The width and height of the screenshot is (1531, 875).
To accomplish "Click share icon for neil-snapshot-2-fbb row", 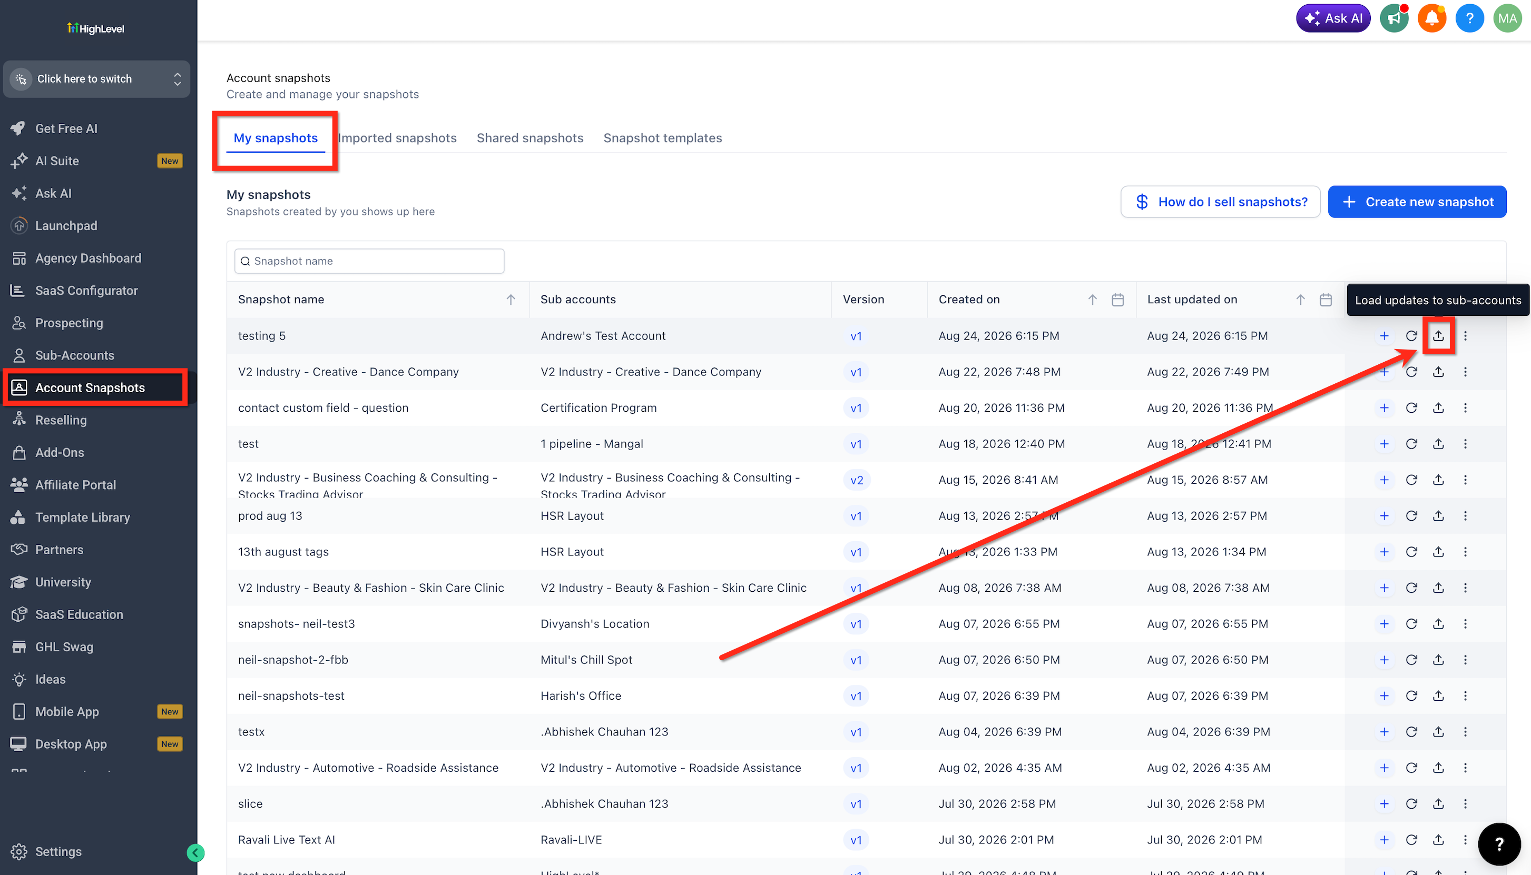I will (x=1438, y=660).
